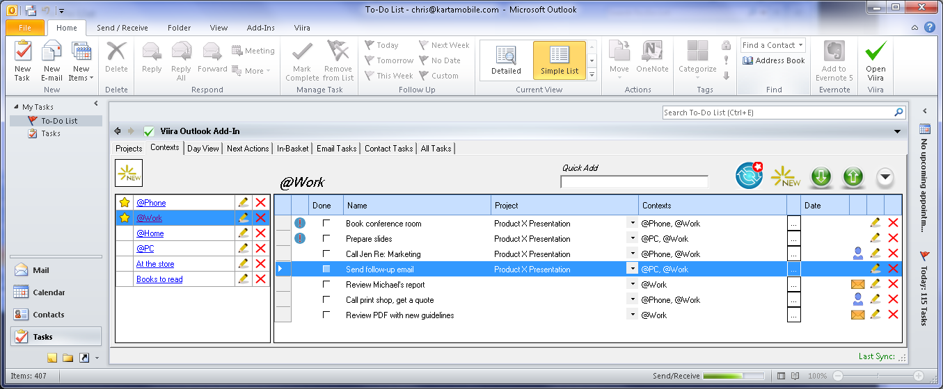This screenshot has width=943, height=389.
Task: Delete the At the store context
Action: (261, 263)
